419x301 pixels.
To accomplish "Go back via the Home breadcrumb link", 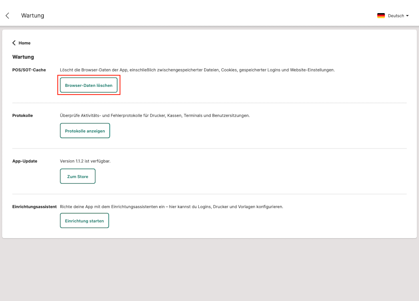I will click(x=24, y=43).
